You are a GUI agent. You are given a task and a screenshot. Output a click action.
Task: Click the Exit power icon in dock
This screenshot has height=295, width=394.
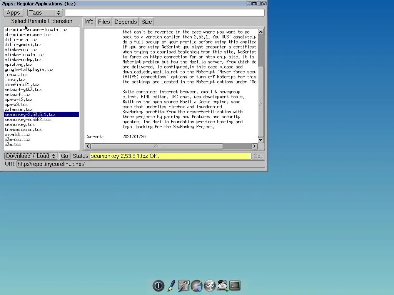pos(158,285)
